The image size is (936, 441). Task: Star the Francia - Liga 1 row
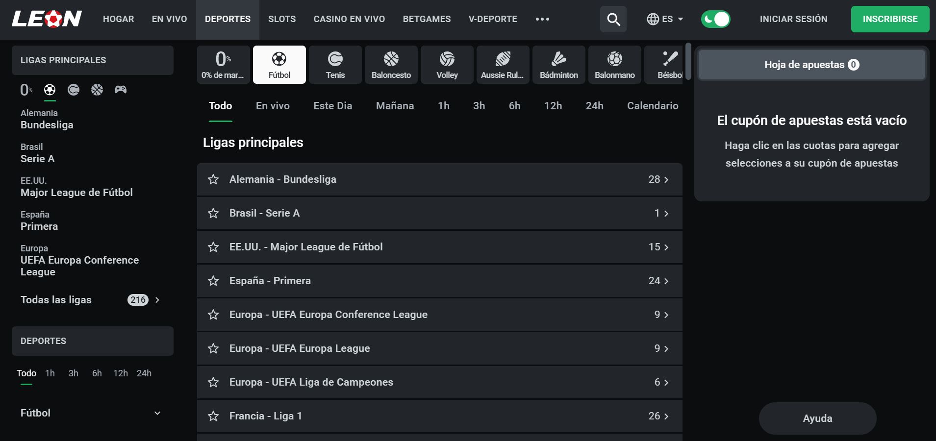coord(213,416)
